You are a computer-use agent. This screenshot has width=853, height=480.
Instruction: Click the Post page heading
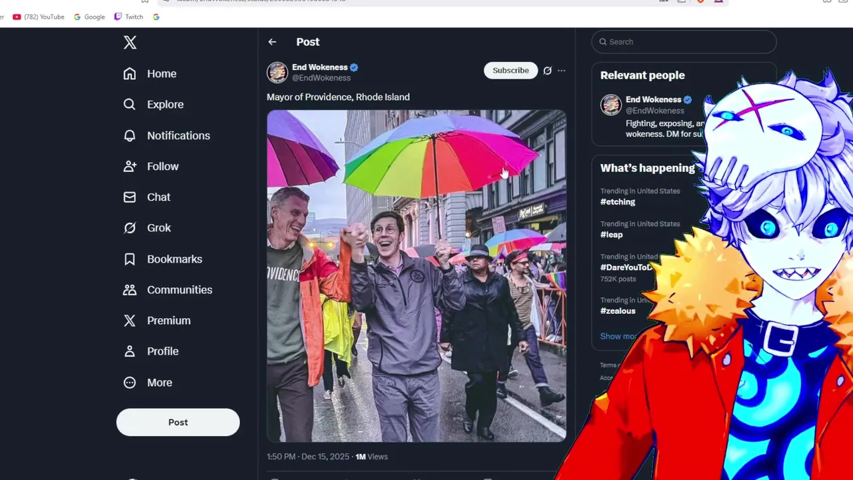coord(308,42)
